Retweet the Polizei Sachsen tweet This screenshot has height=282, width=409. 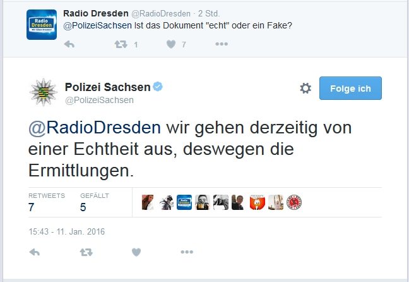pyautogui.click(x=85, y=252)
